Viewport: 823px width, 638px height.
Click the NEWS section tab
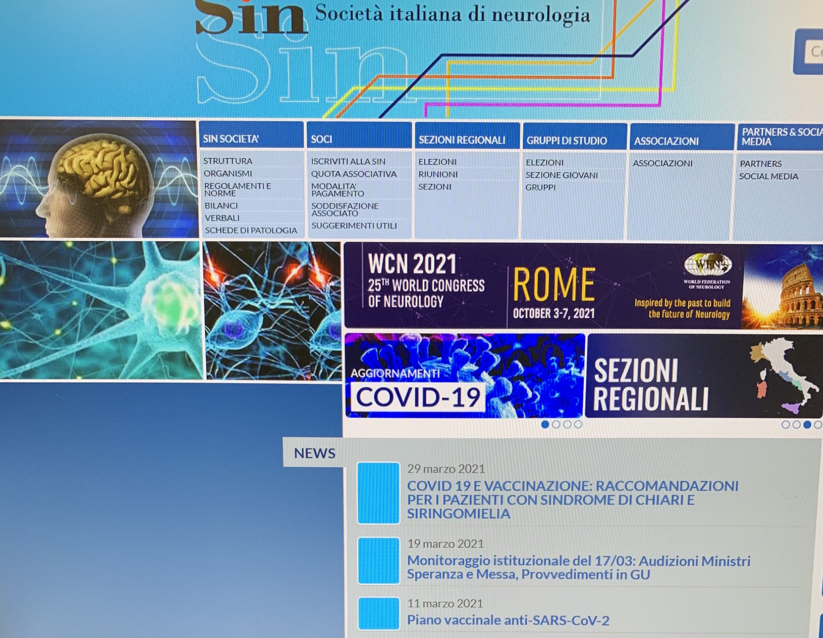(314, 453)
